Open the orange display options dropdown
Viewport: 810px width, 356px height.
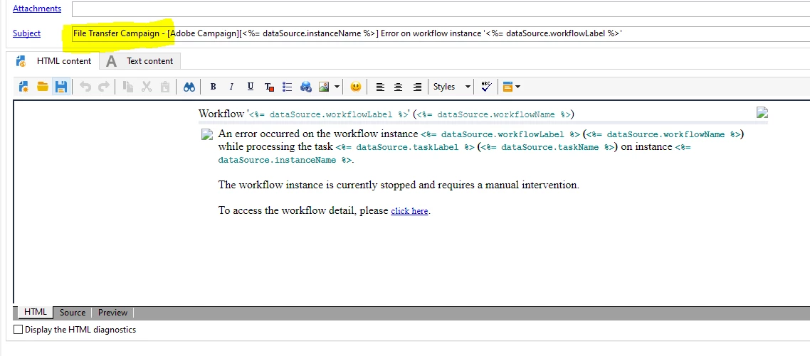pyautogui.click(x=512, y=87)
